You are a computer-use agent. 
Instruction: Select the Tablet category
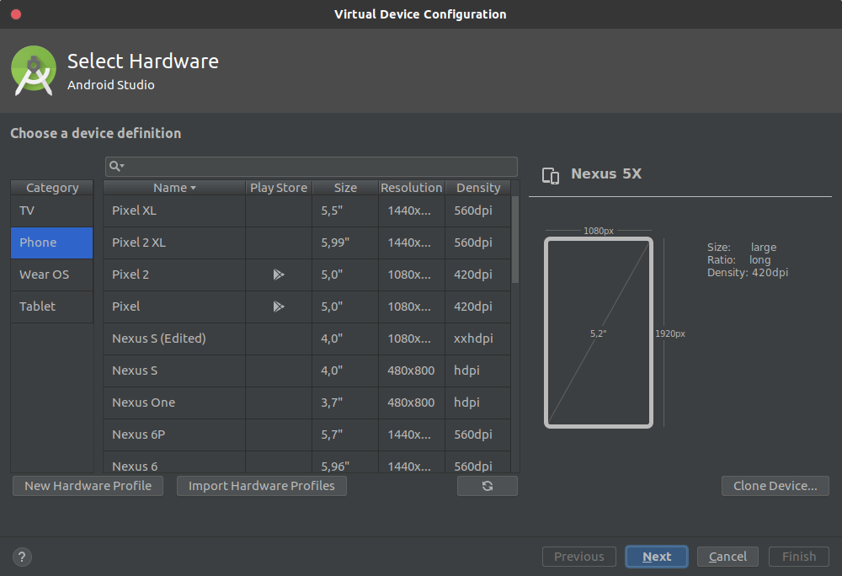pyautogui.click(x=51, y=307)
